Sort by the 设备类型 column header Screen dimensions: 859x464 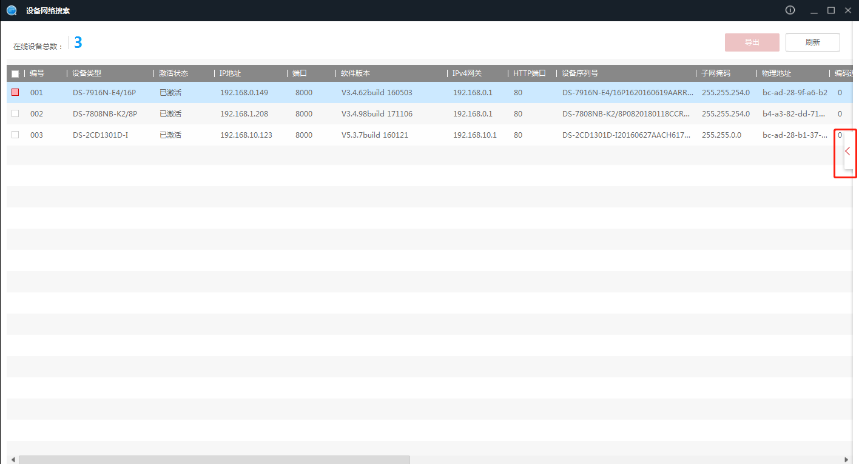(87, 73)
